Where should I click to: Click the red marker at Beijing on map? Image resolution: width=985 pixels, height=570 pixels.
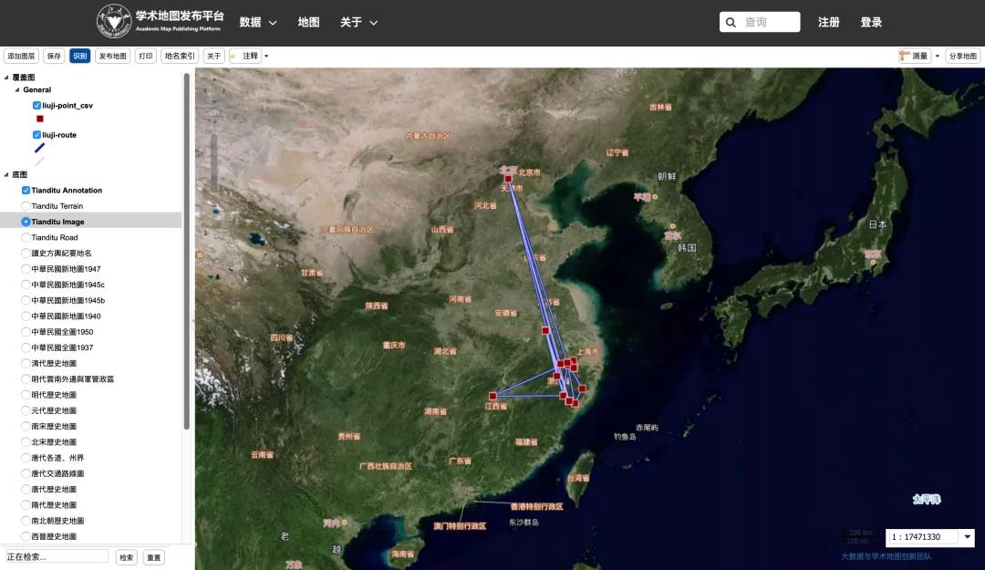coord(508,179)
